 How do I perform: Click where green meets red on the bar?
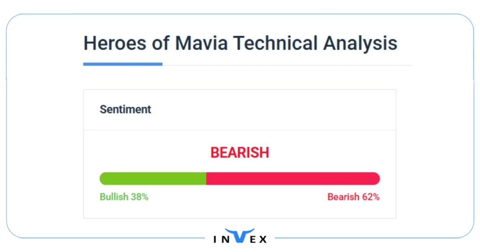click(x=206, y=178)
